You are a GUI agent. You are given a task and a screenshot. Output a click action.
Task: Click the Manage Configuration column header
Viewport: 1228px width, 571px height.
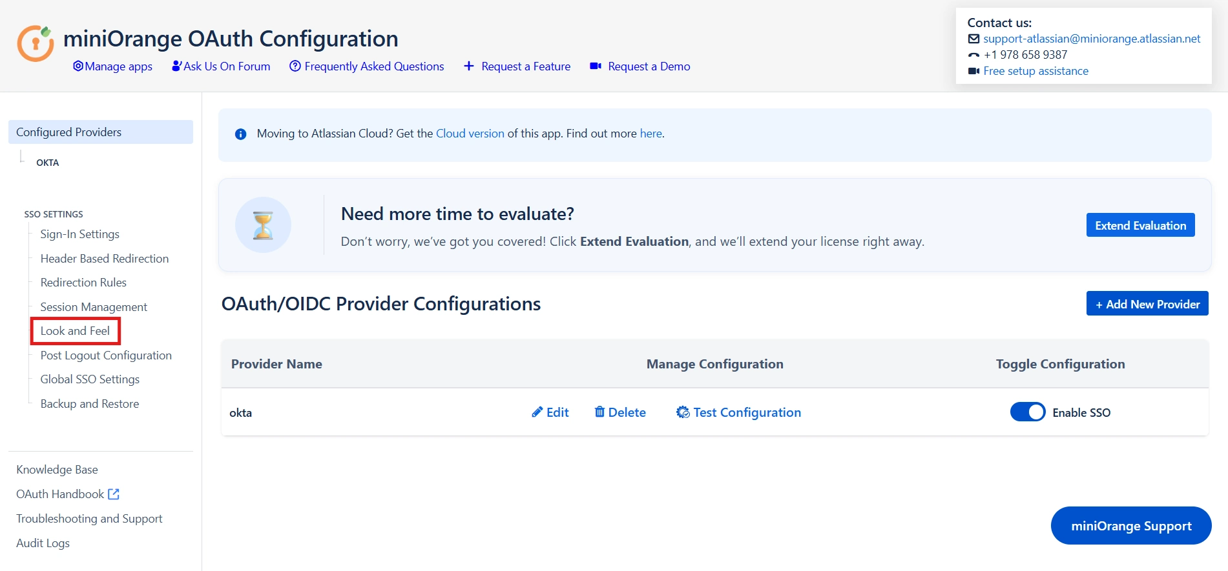(x=714, y=364)
